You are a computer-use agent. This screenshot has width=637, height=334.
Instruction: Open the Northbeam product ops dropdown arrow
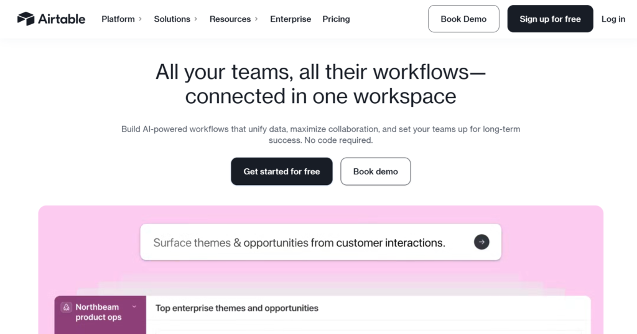click(x=134, y=307)
